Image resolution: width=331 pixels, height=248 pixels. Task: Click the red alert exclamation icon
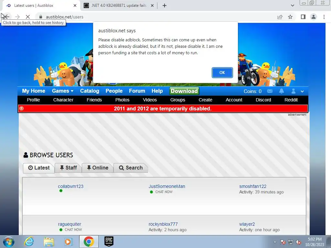pos(21,108)
